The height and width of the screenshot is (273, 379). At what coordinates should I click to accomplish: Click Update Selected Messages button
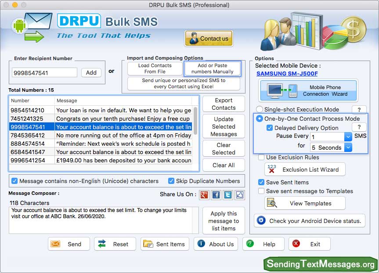224,126
